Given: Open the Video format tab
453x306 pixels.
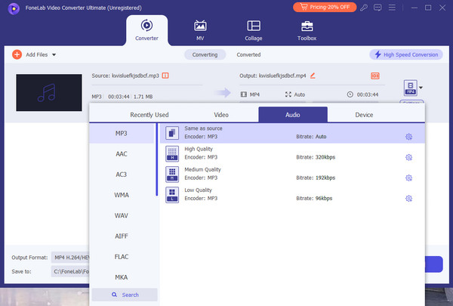Looking at the screenshot, I should click(221, 115).
